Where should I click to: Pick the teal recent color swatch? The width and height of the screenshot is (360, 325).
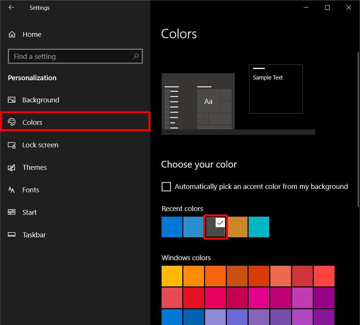pyautogui.click(x=259, y=227)
